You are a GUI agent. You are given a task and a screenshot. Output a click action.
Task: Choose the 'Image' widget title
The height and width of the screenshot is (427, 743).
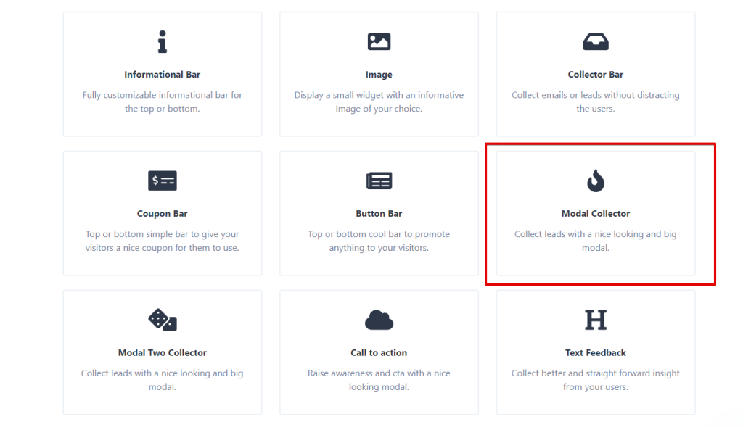(x=379, y=75)
